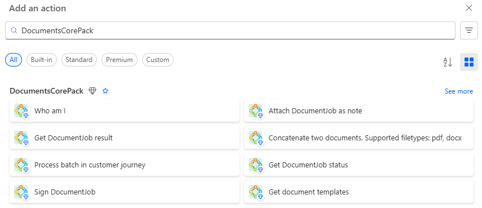Open See more for DocumentsCorePack
Viewport: 482px width, 208px height.
point(459,91)
